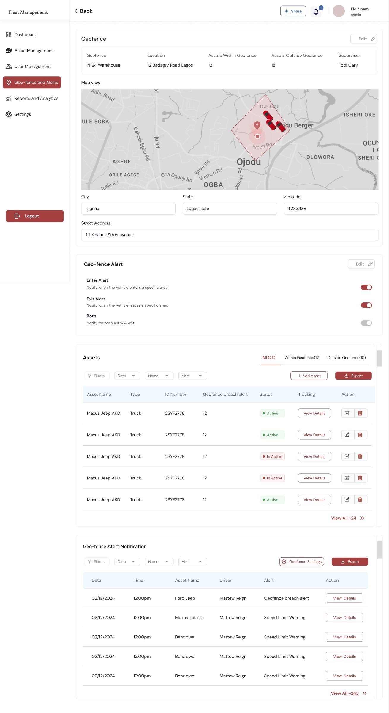Switch to the All (23) assets tab

[x=269, y=358]
